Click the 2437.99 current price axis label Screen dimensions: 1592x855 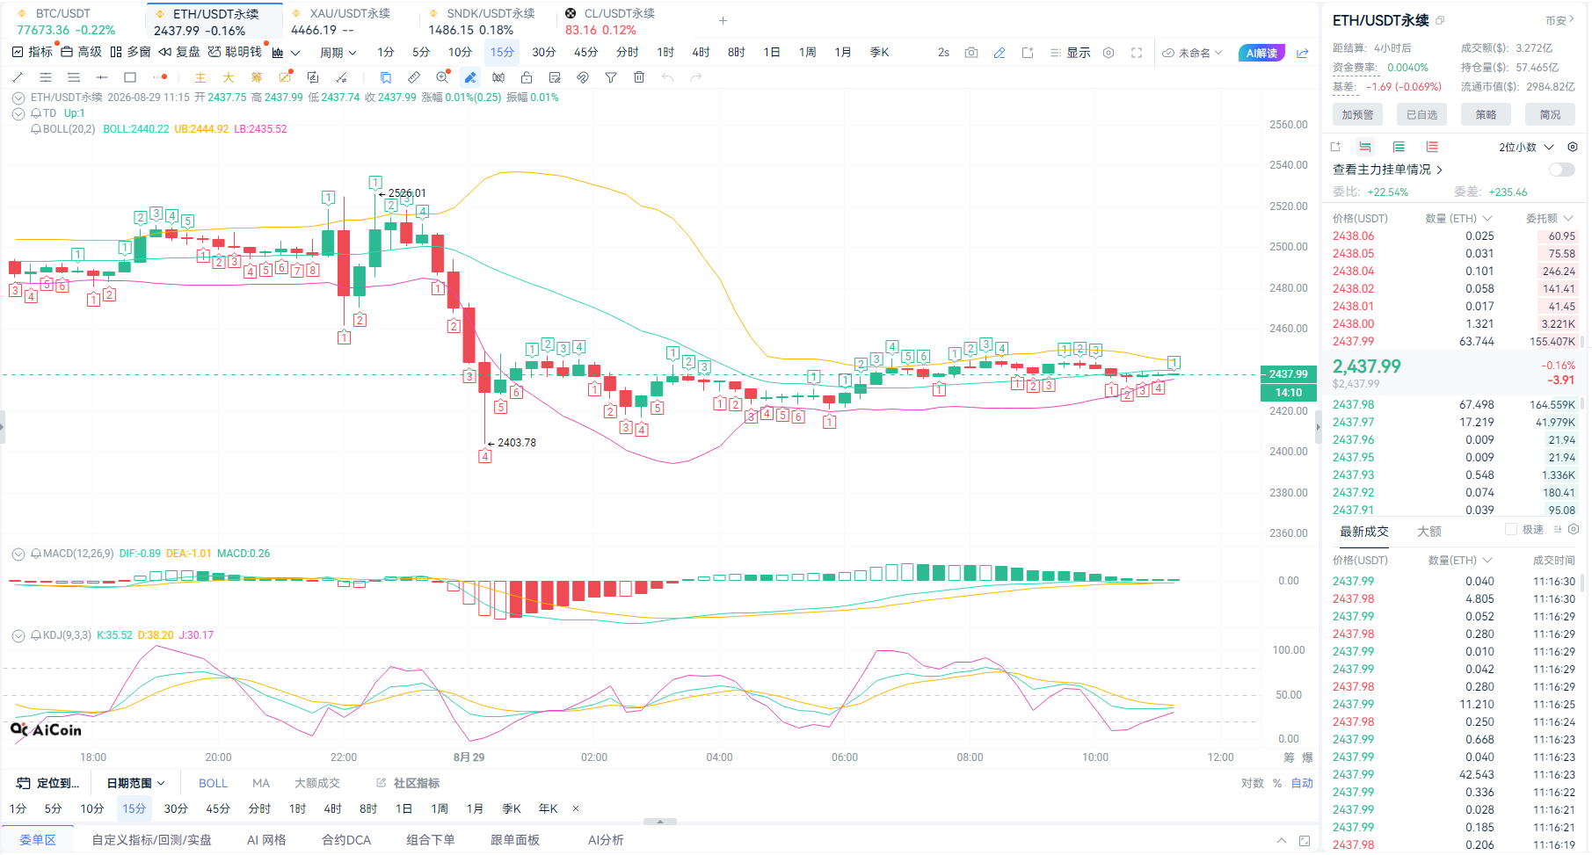tap(1288, 373)
